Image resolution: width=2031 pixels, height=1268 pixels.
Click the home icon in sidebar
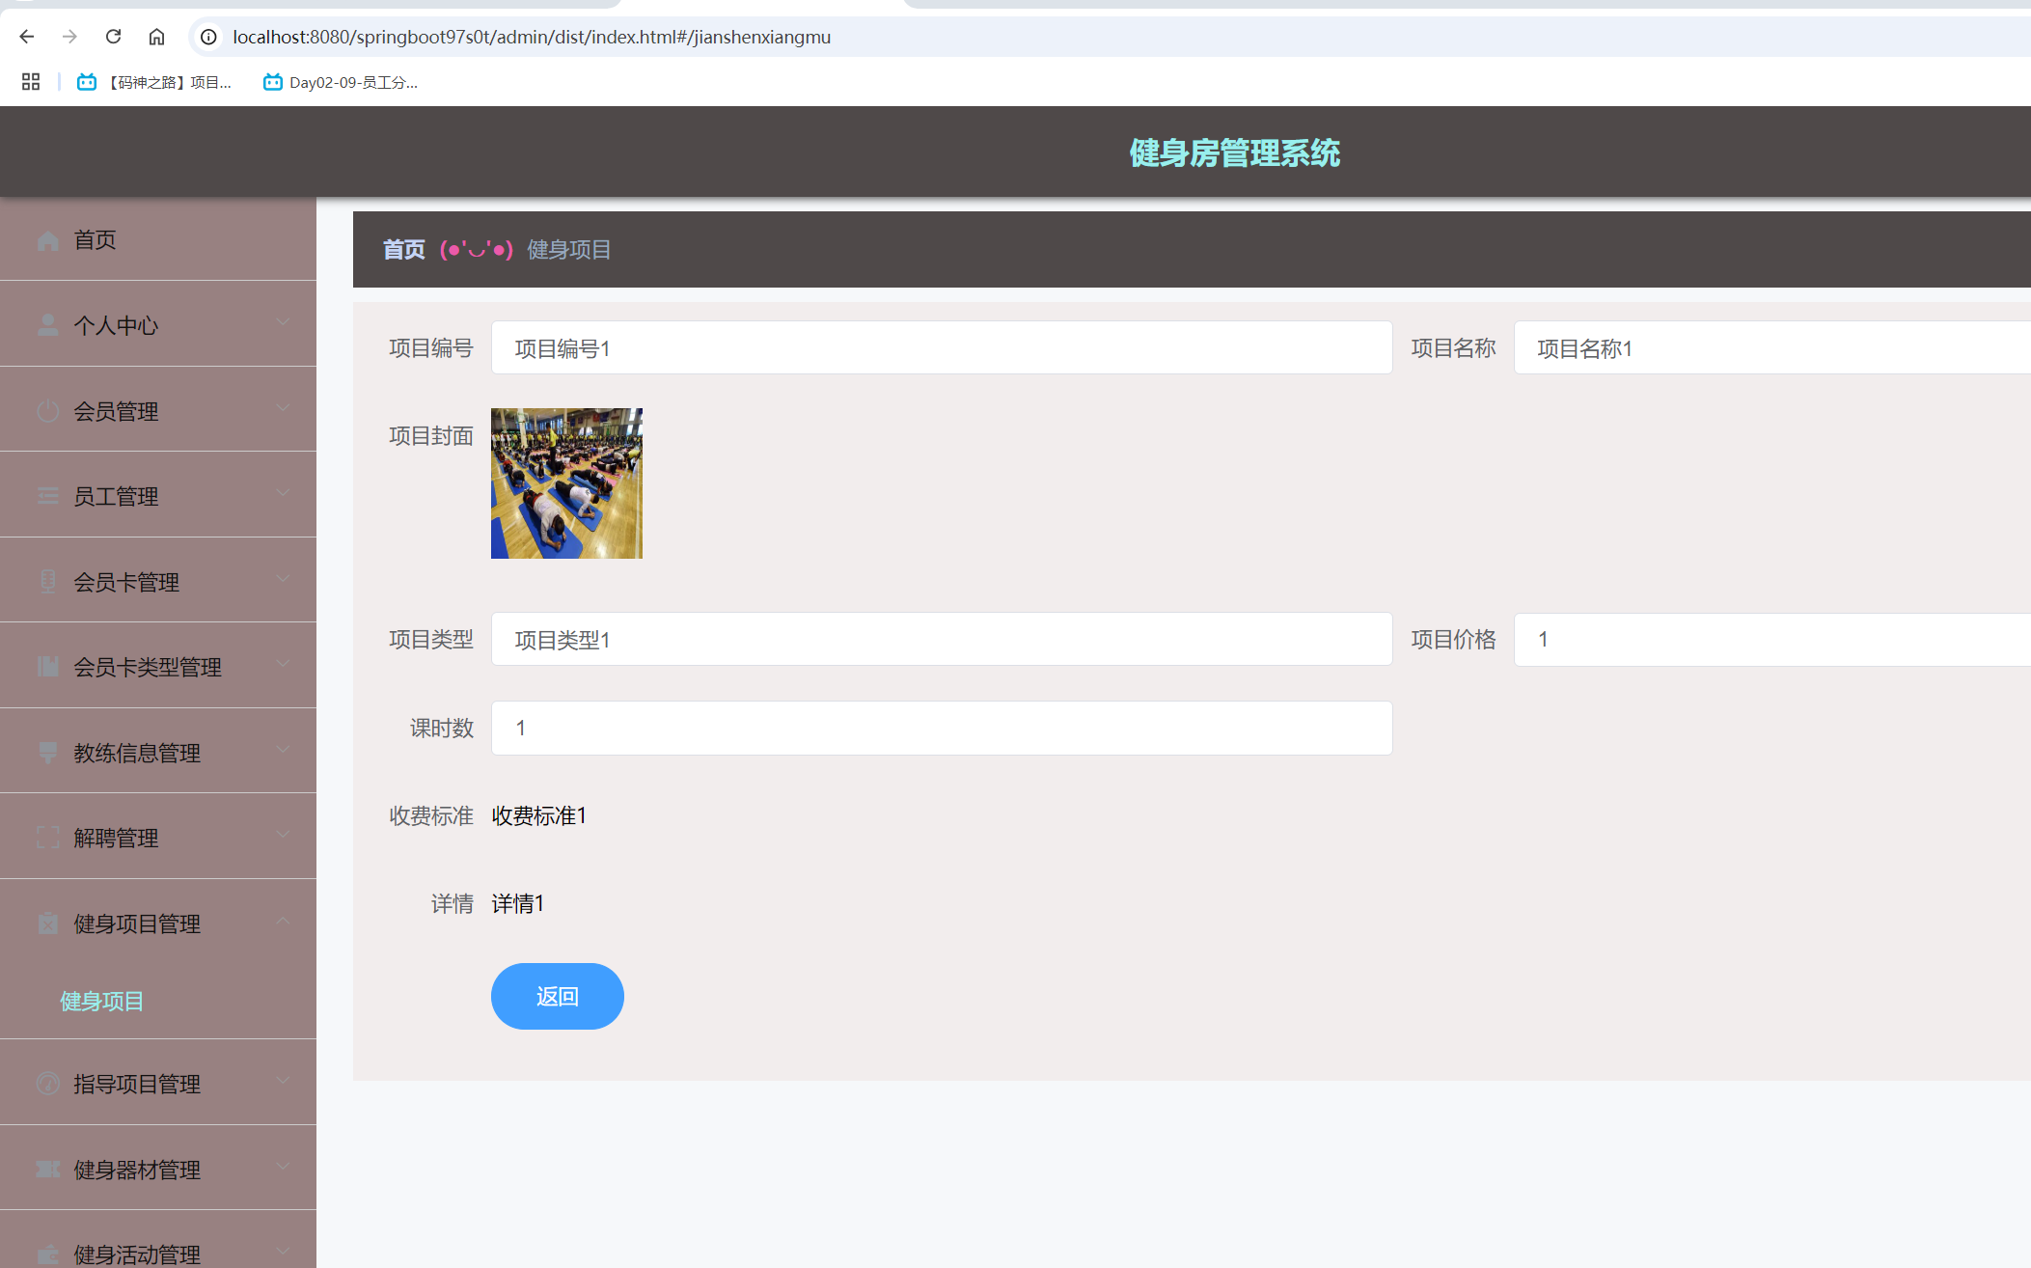[x=47, y=240]
